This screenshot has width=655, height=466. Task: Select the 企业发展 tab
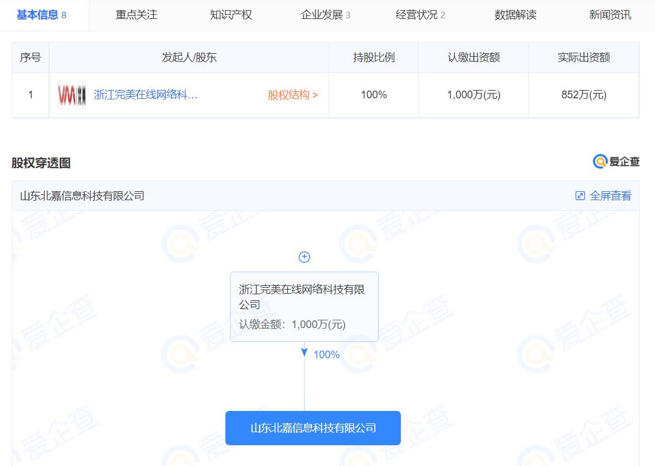[325, 15]
